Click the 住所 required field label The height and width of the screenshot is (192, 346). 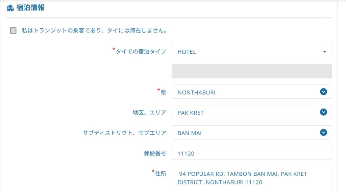[159, 173]
